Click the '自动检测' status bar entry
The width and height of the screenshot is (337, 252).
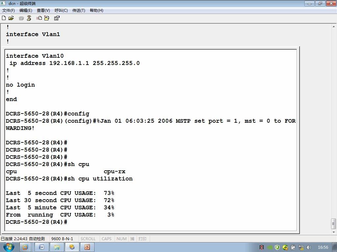point(37,239)
